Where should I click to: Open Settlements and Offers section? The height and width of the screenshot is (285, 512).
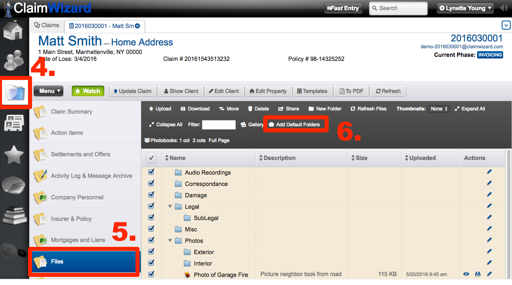tap(80, 154)
